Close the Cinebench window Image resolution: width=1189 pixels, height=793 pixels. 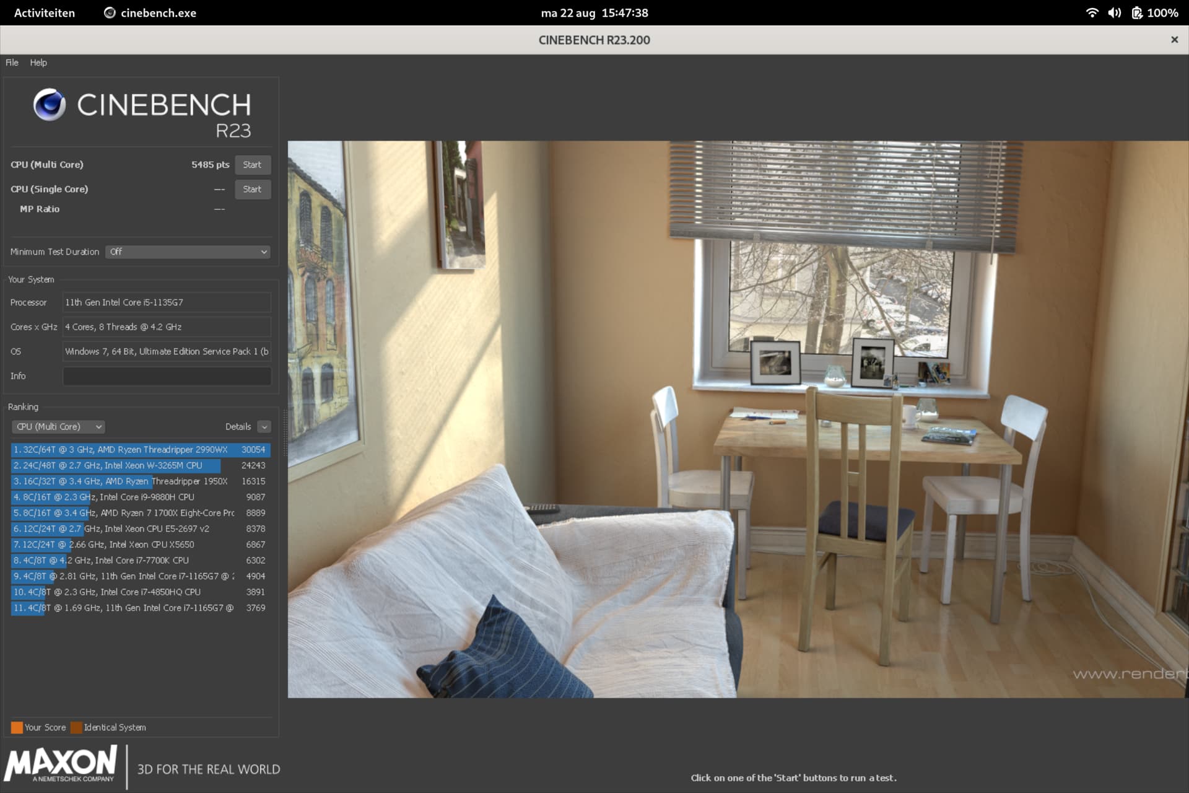[1174, 40]
